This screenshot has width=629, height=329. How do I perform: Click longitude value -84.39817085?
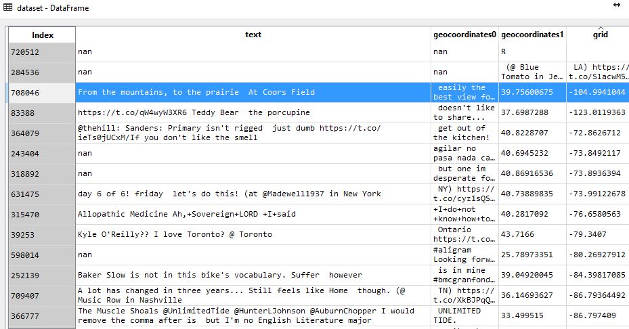[597, 276]
